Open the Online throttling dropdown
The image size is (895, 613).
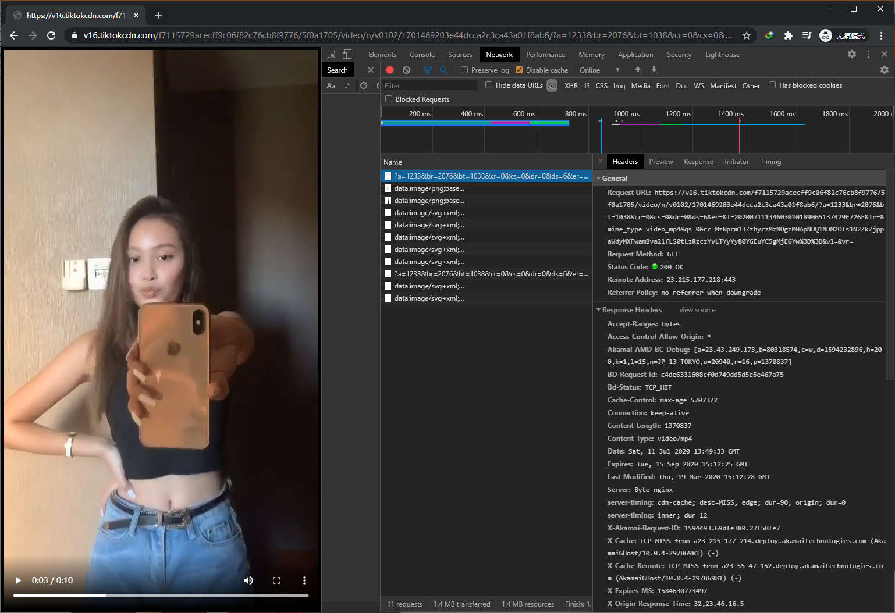(594, 70)
